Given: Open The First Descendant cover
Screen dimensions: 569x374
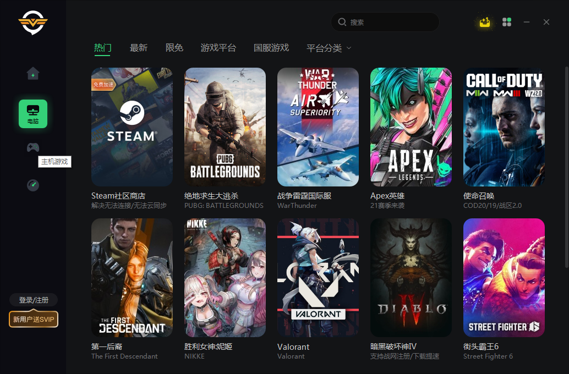Looking at the screenshot, I should pos(132,278).
